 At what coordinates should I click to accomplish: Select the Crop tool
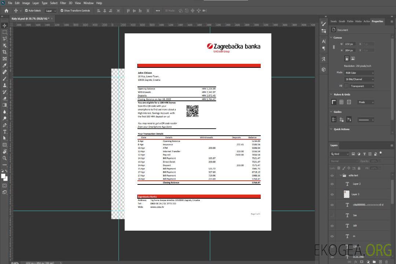click(4, 52)
